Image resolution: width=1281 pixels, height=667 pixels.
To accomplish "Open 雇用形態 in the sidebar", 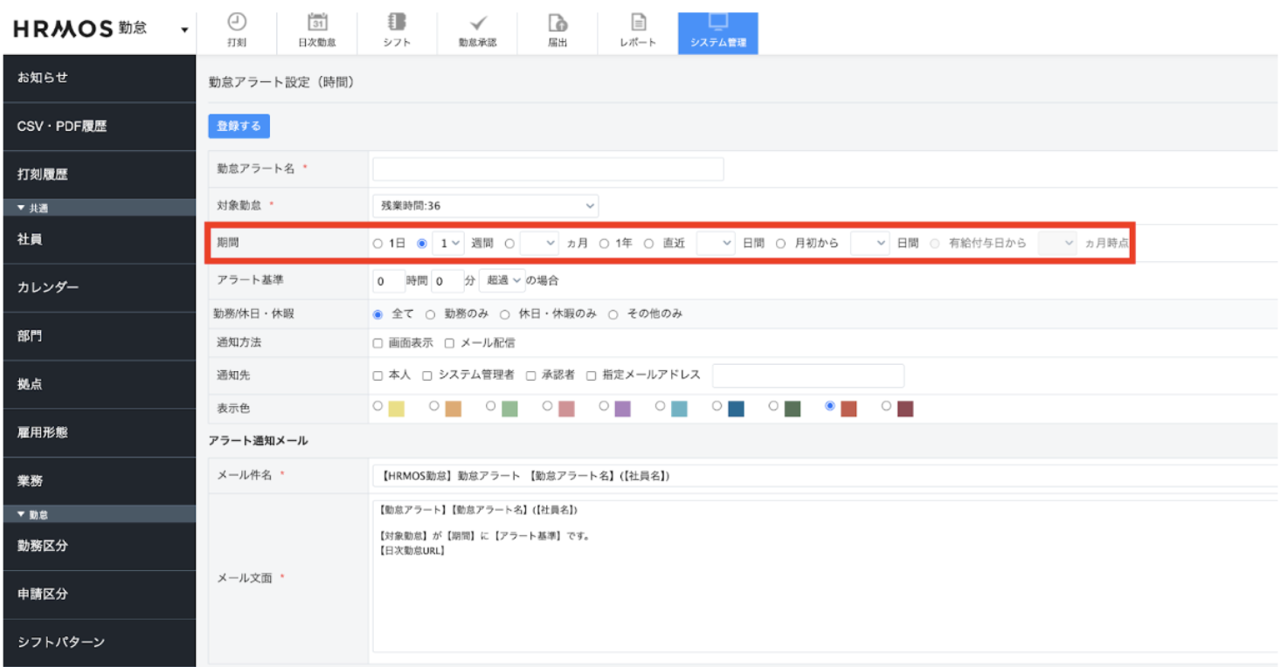I will pyautogui.click(x=100, y=432).
